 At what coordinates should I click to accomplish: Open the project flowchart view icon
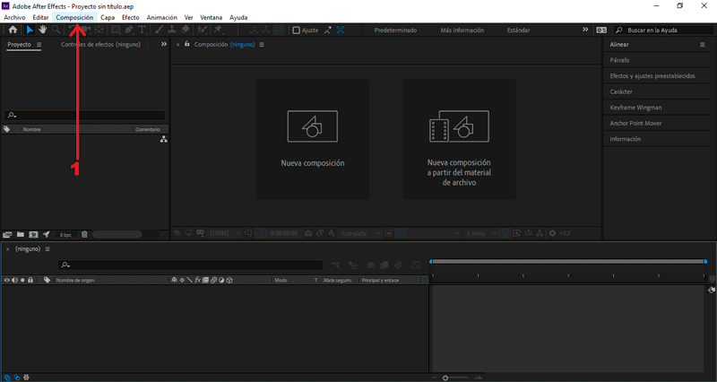click(x=164, y=140)
